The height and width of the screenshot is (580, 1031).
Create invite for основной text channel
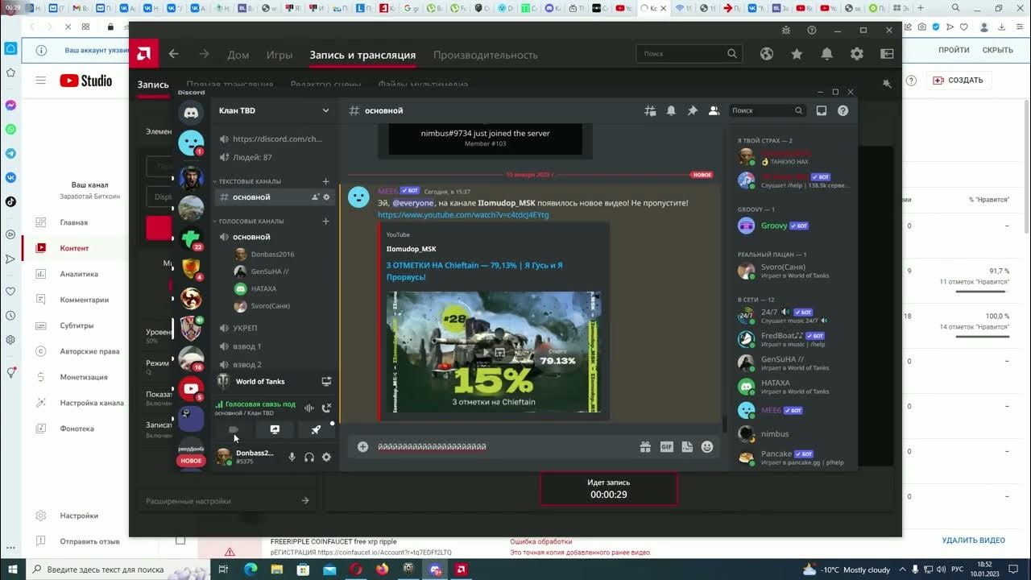coord(315,197)
